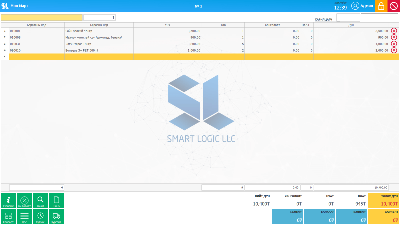The height and width of the screenshot is (225, 400).
Task: Select product code 010031 cell
Action: coord(36,44)
